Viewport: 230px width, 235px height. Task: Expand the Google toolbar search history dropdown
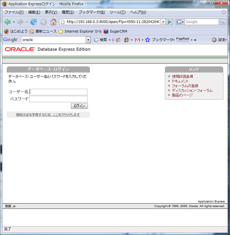coord(88,40)
